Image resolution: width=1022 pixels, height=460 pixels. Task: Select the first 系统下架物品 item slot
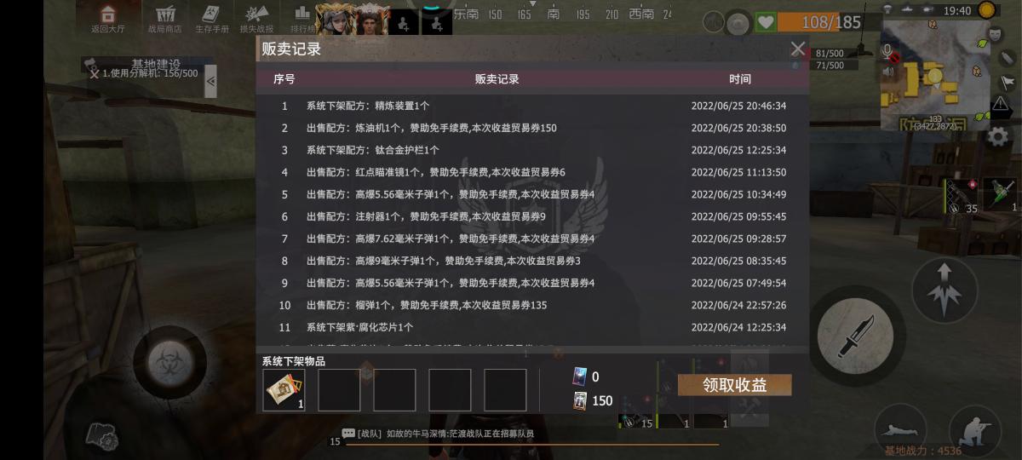284,390
